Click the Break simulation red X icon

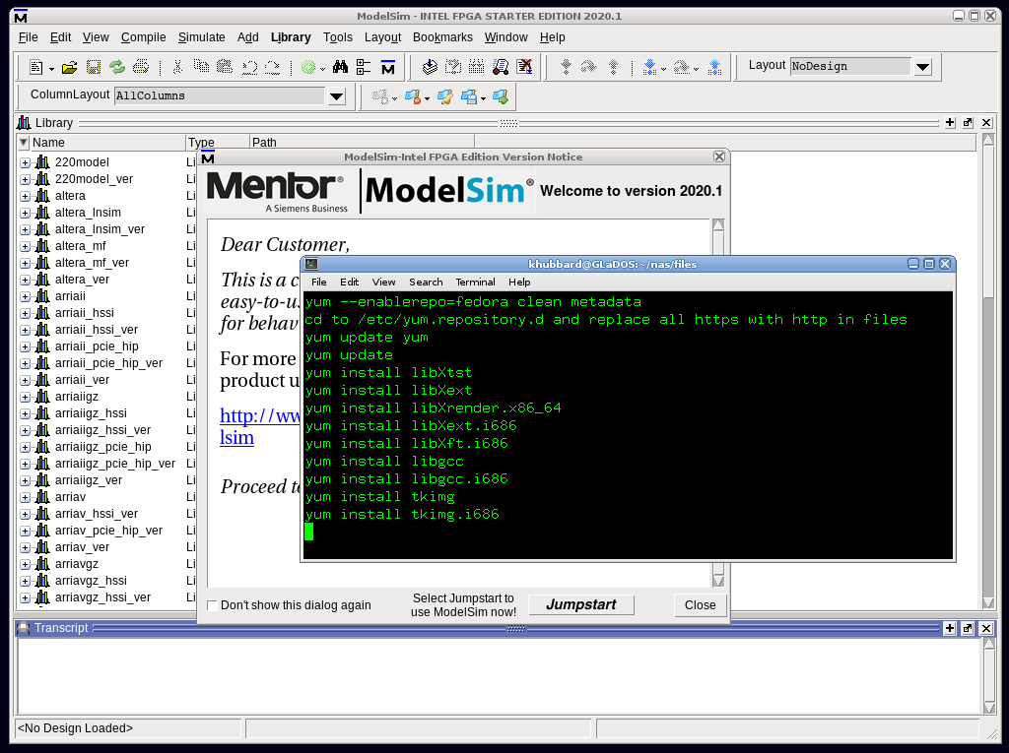tap(524, 67)
